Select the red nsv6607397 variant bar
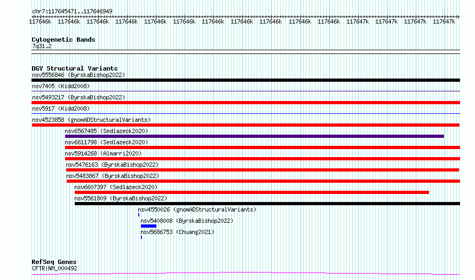This screenshot has height=280, width=475. (x=252, y=192)
